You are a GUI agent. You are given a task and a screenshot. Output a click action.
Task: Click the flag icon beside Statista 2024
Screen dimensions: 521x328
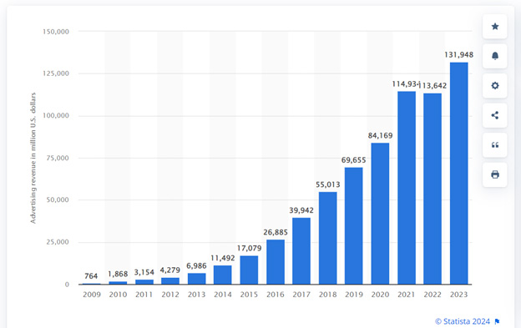(497, 321)
